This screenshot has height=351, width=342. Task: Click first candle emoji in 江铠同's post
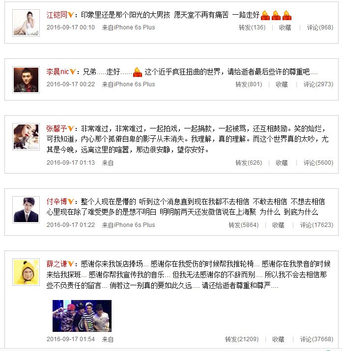[265, 15]
